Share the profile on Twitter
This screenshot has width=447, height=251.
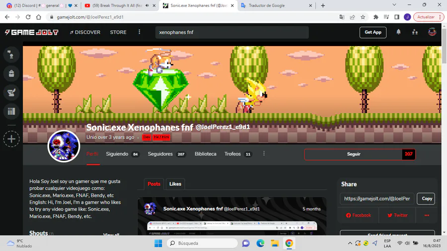tap(397, 215)
